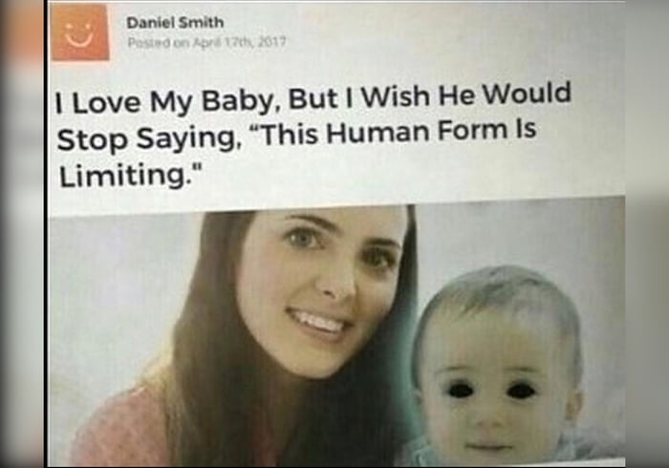Click the word "Limiting." in the headline
The image size is (669, 468).
click(x=130, y=176)
